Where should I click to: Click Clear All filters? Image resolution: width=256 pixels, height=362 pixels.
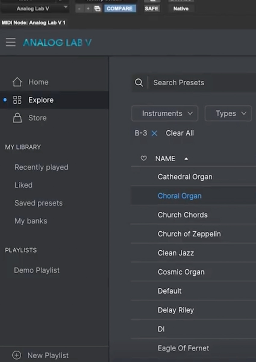point(180,133)
